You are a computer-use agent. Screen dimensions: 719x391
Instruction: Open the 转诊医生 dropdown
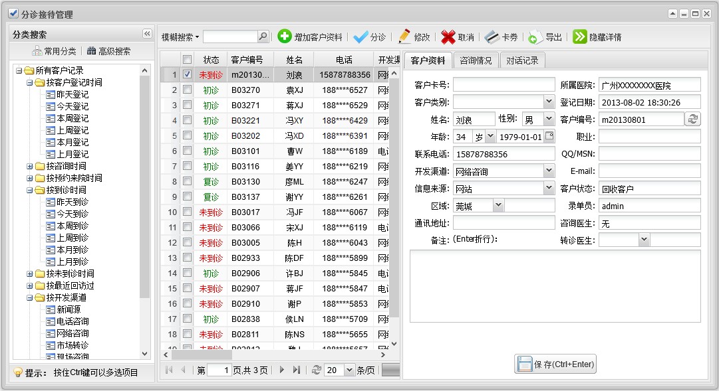tap(645, 240)
